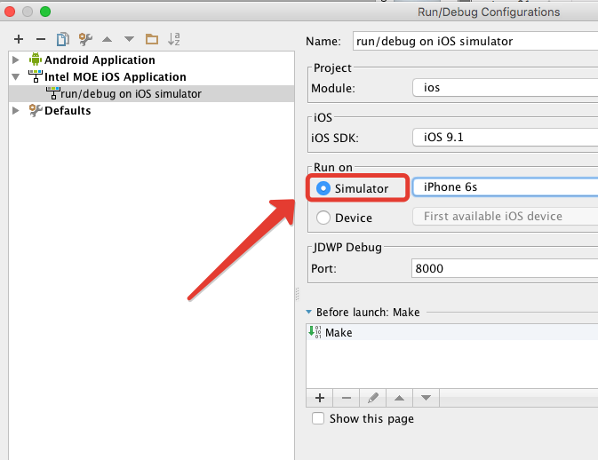The height and width of the screenshot is (460, 598).
Task: Enable the Show this page checkbox
Action: coord(318,418)
